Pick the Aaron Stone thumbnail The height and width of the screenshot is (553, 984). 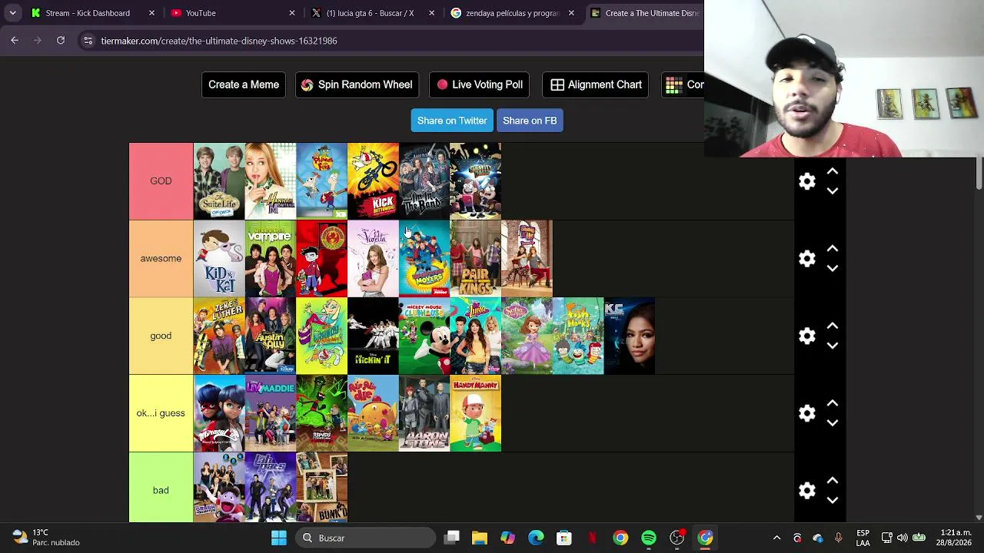coord(424,413)
